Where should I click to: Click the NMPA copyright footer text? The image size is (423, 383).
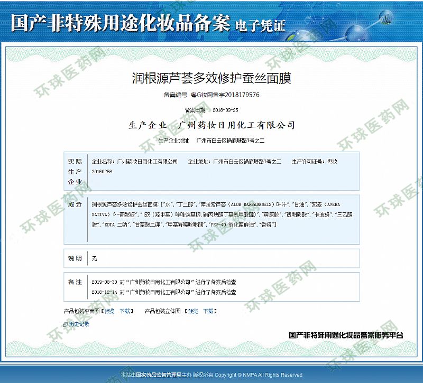point(212,375)
